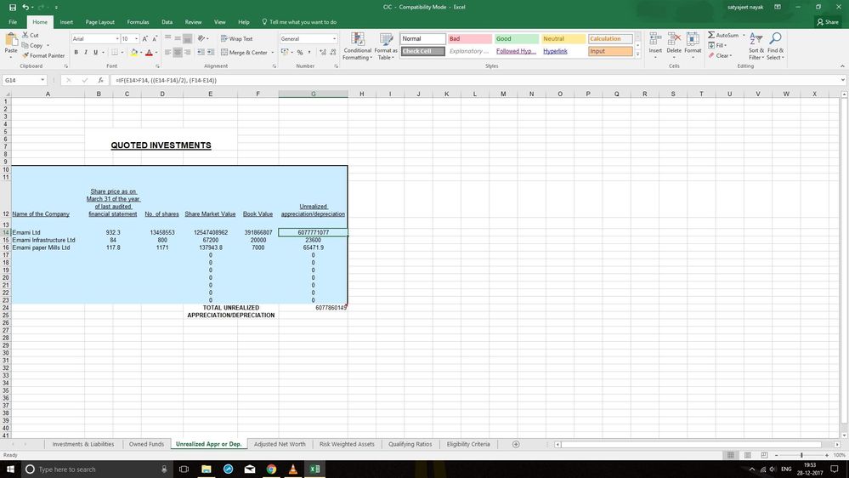
Task: Open Conditional Formatting icon
Action: 357,39
